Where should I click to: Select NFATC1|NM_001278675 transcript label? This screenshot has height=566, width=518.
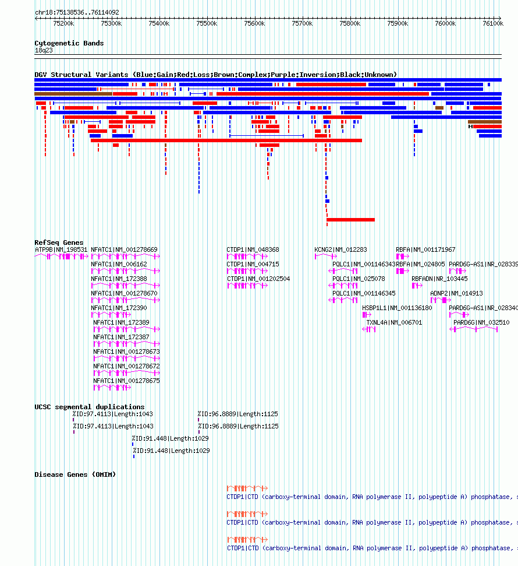point(126,381)
